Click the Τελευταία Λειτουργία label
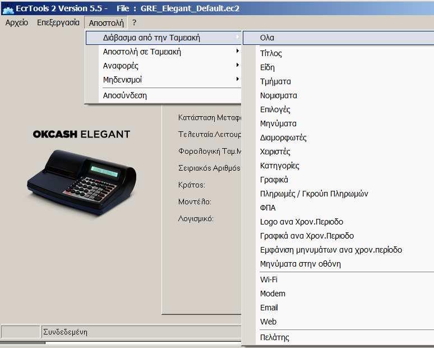This screenshot has width=434, height=348. (x=210, y=135)
